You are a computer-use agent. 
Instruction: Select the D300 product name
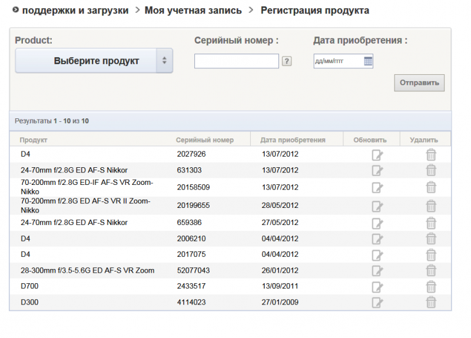(x=29, y=302)
